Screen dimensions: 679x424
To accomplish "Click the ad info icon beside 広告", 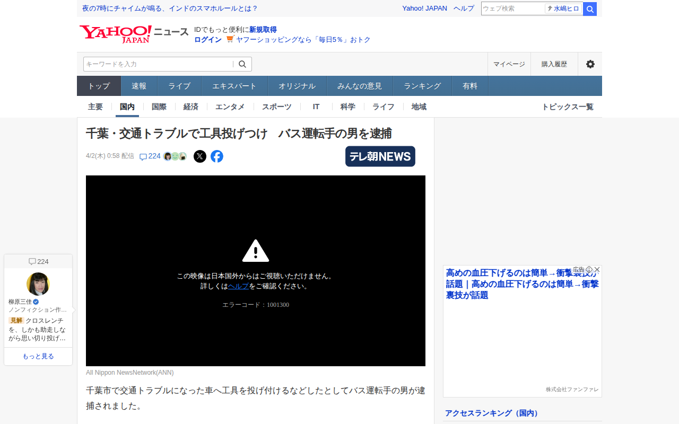I will click(589, 269).
